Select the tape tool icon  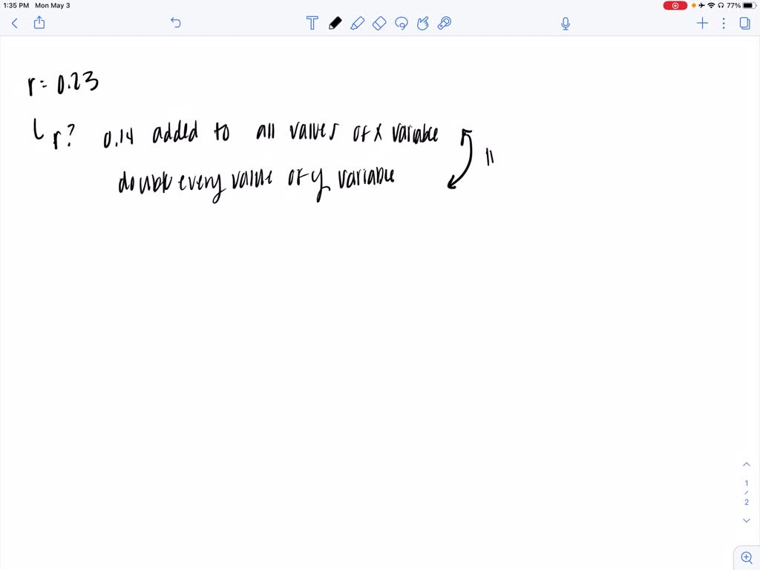[x=445, y=23]
